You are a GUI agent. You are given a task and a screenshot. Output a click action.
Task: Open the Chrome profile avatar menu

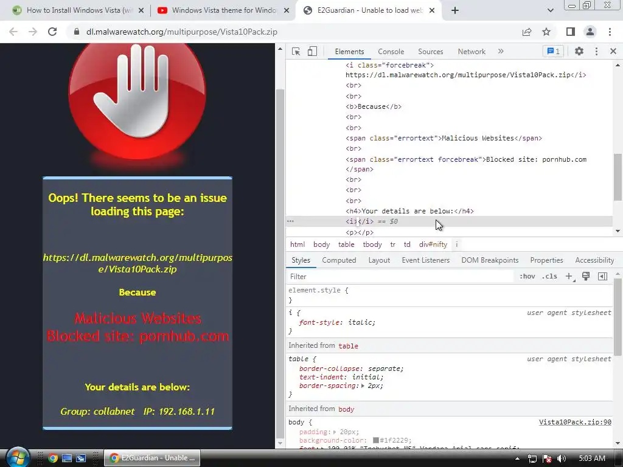coord(590,32)
